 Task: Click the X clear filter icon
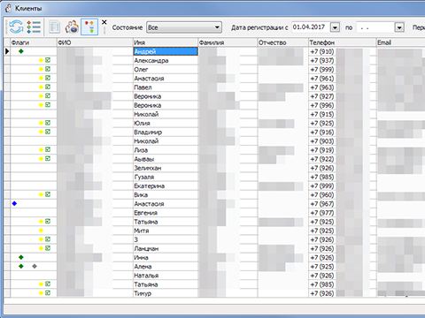coord(104,22)
